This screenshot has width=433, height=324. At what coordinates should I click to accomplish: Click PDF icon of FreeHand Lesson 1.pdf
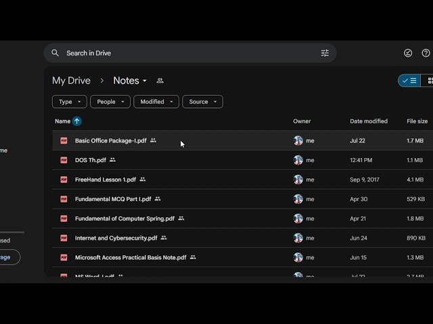click(64, 180)
